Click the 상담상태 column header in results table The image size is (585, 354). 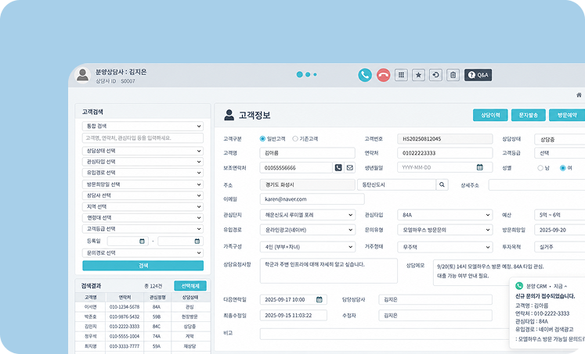(190, 298)
